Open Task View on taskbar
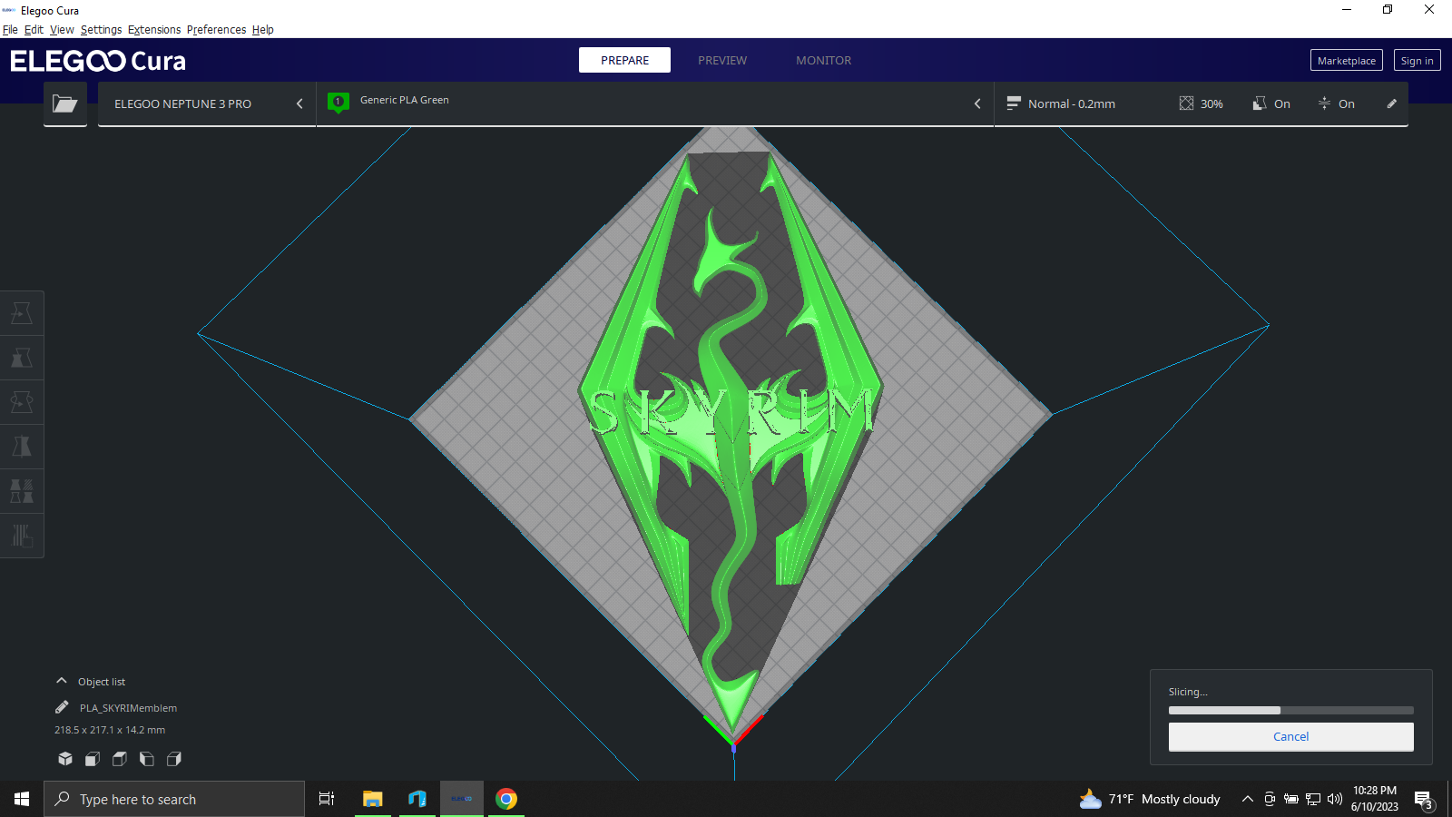 (x=327, y=799)
